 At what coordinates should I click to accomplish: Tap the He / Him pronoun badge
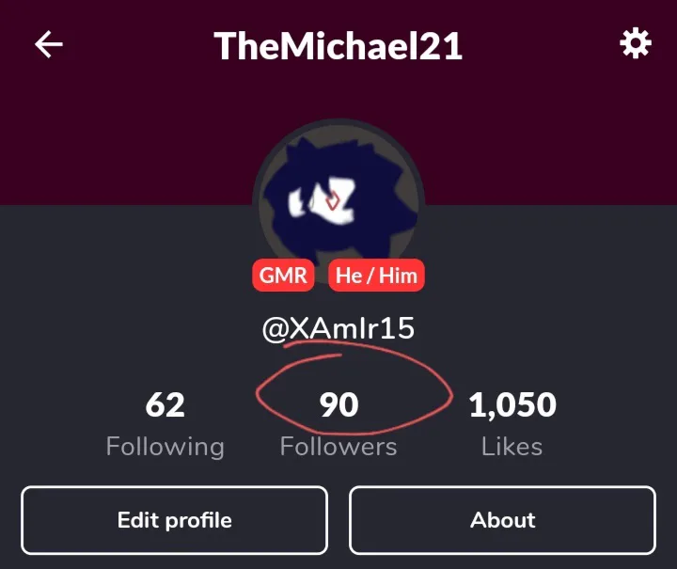coord(376,275)
